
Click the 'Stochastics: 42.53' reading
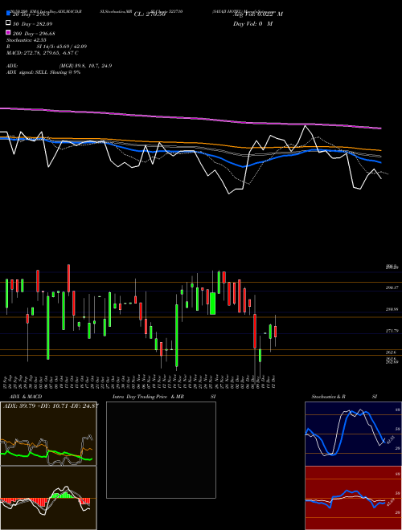[27, 40]
